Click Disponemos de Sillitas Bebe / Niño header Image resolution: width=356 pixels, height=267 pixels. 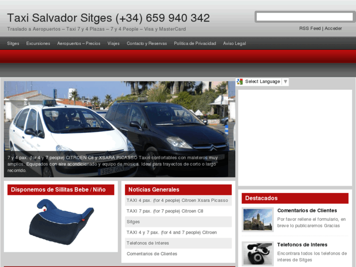click(x=61, y=190)
